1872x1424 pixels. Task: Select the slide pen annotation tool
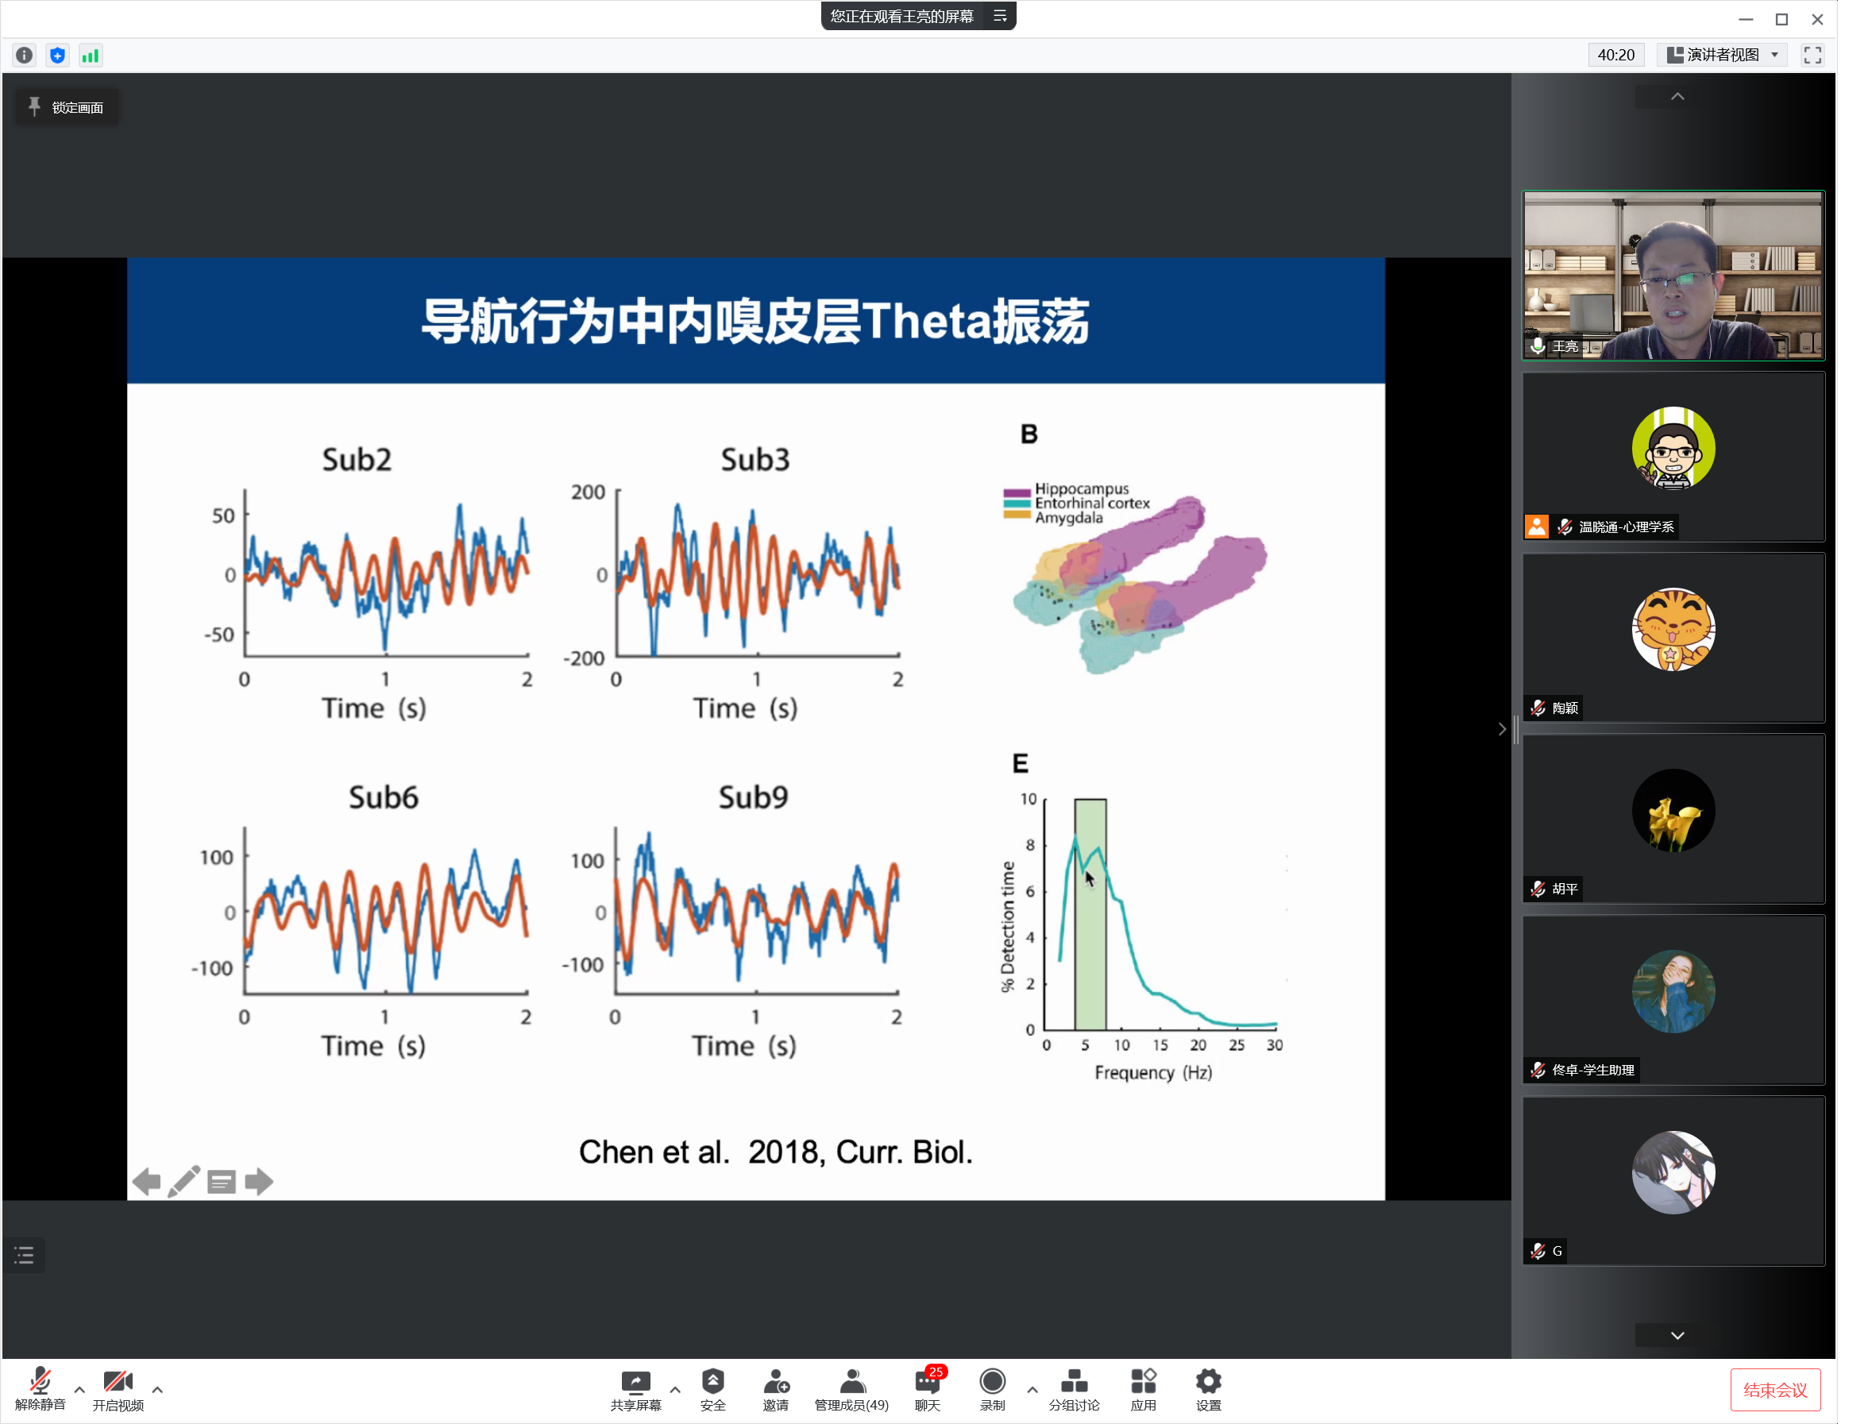pyautogui.click(x=184, y=1182)
